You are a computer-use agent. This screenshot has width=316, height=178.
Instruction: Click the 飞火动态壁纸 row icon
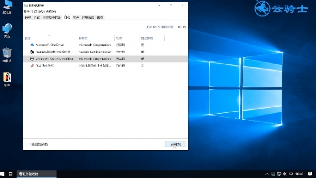[32, 66]
